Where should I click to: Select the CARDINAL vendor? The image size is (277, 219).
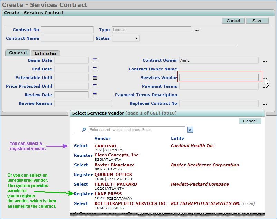pos(81,146)
